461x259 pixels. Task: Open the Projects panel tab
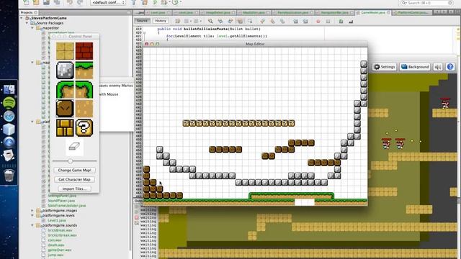pos(29,12)
